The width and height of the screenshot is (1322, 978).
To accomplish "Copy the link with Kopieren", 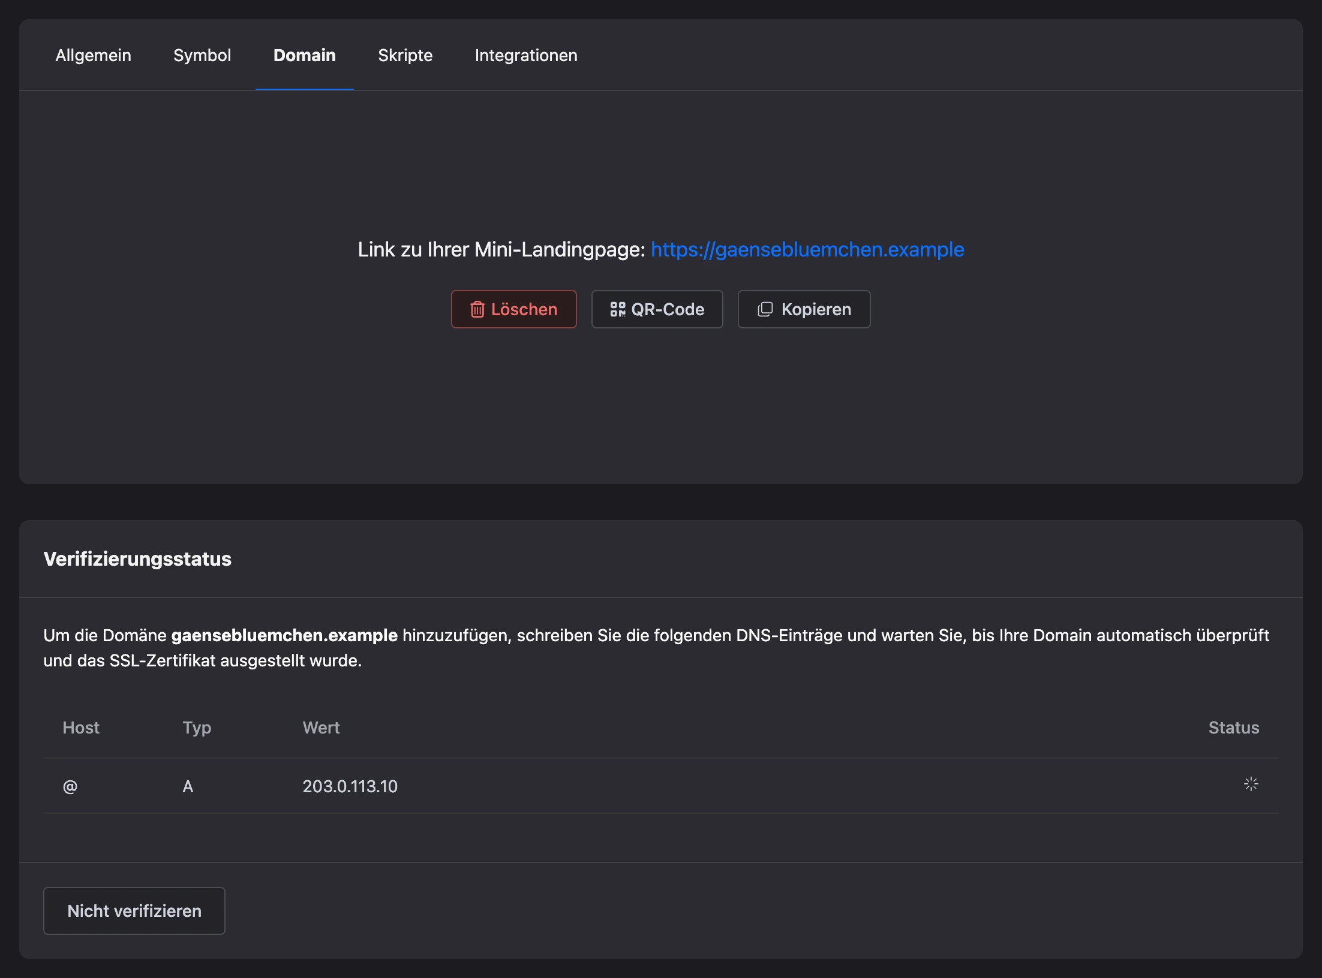I will tap(804, 309).
